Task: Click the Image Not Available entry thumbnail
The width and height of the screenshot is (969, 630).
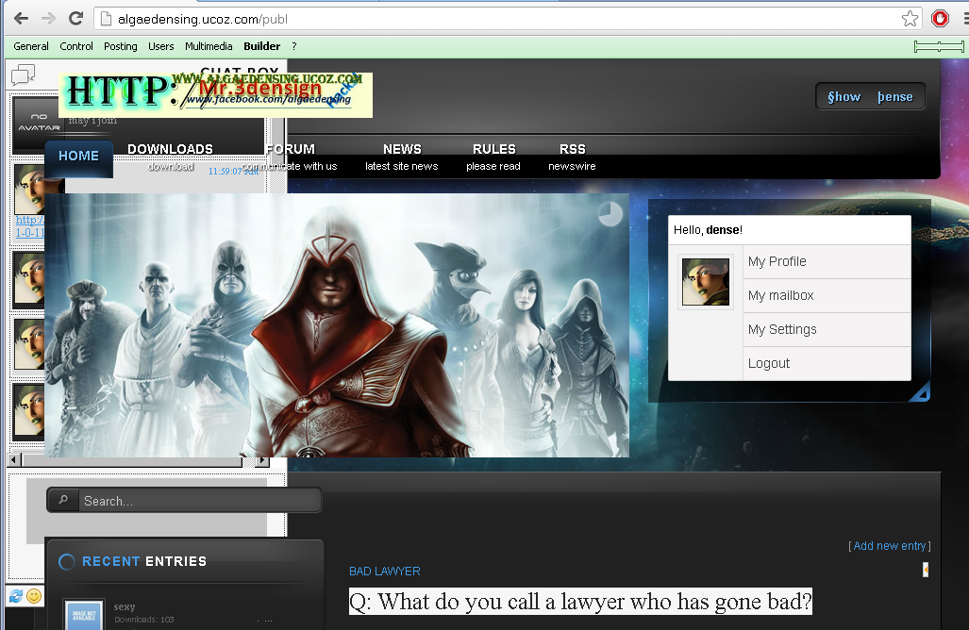Action: [x=84, y=615]
